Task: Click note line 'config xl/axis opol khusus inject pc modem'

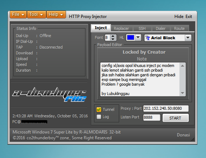Action: click(x=138, y=66)
